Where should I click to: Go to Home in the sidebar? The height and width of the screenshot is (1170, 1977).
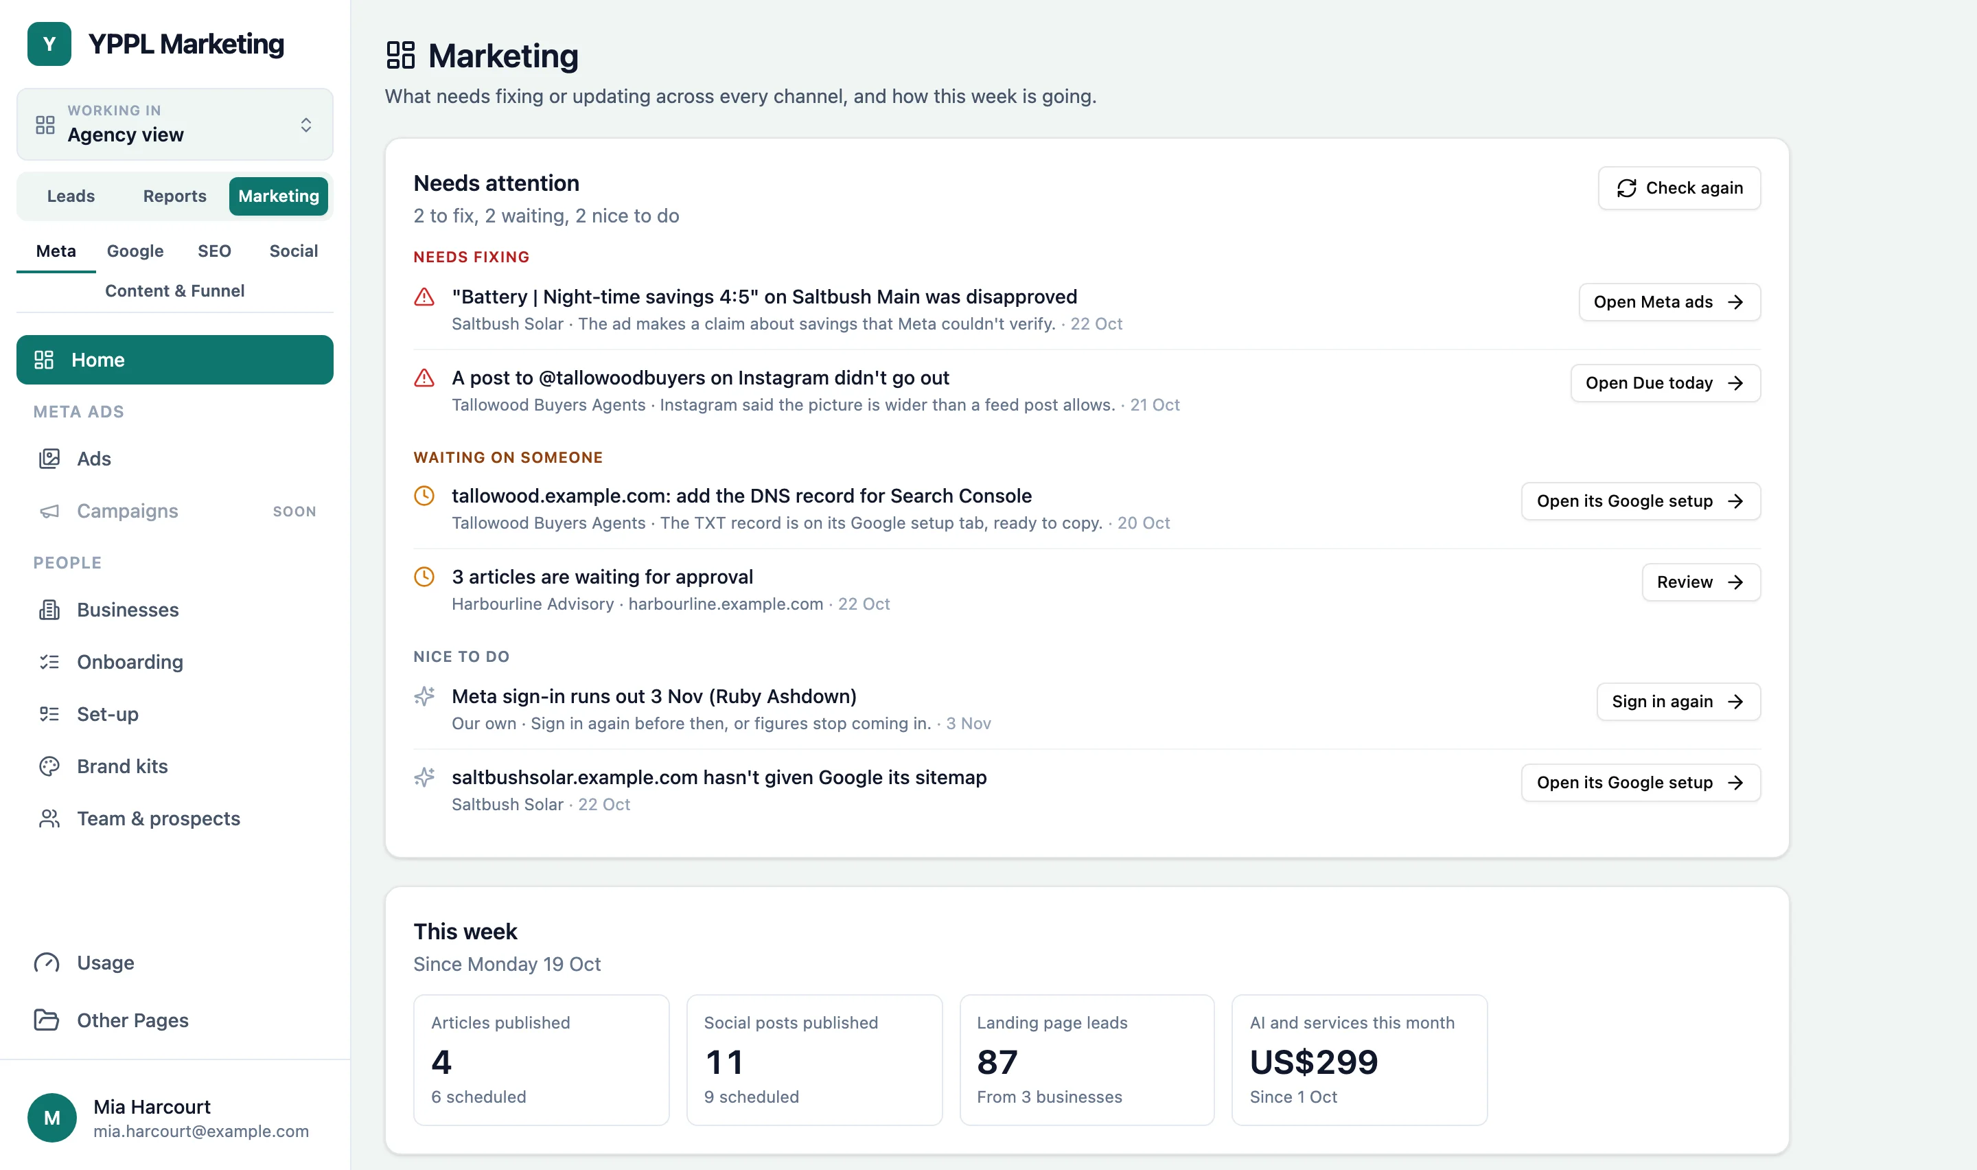175,360
